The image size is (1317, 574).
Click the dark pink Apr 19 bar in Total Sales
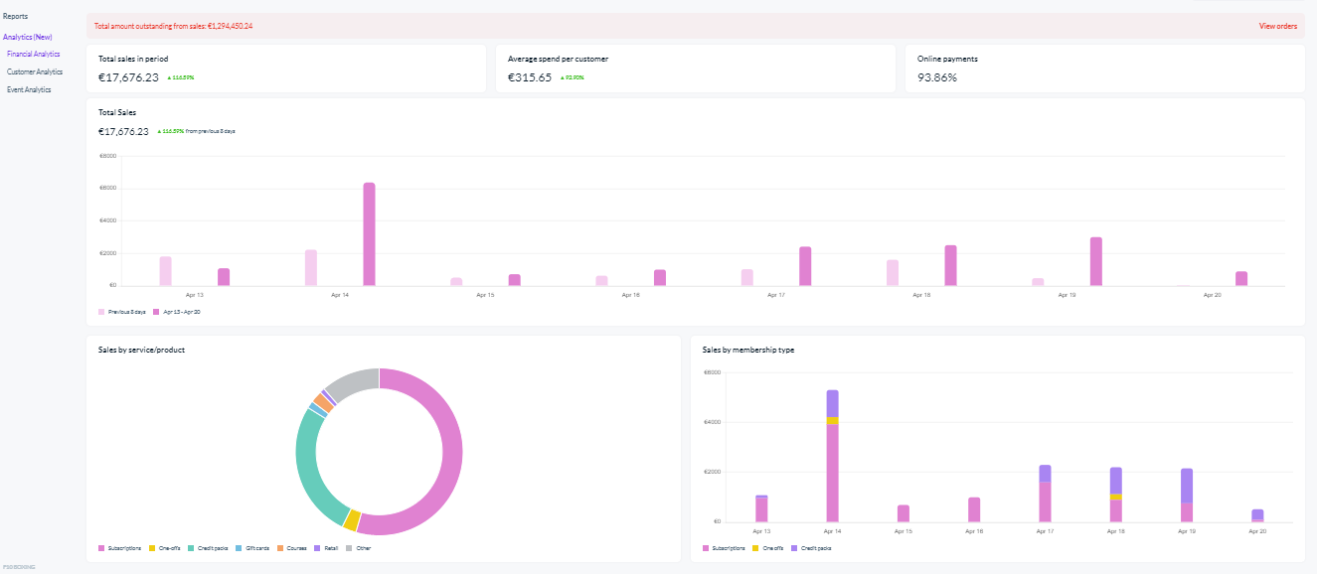(1095, 261)
